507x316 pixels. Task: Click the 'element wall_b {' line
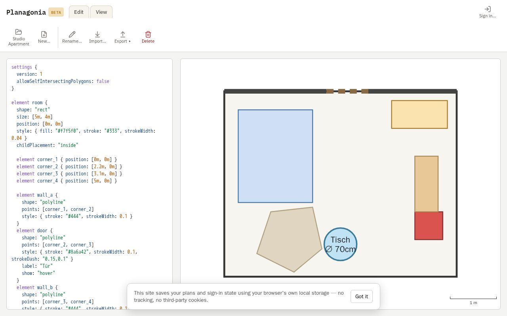coord(37,288)
